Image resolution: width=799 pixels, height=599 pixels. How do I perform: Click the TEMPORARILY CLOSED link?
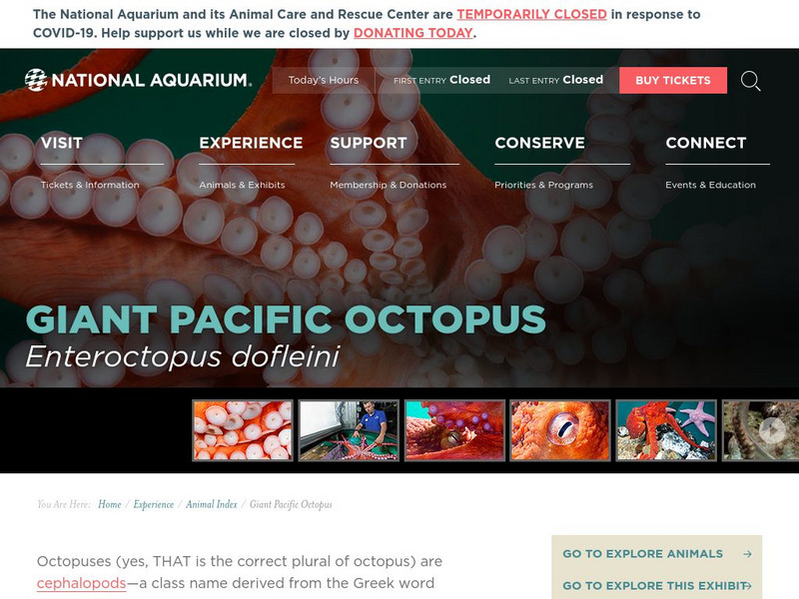531,14
